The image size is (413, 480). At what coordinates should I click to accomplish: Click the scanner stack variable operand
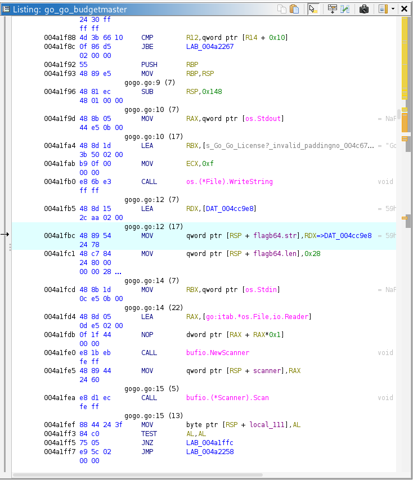[267, 371]
